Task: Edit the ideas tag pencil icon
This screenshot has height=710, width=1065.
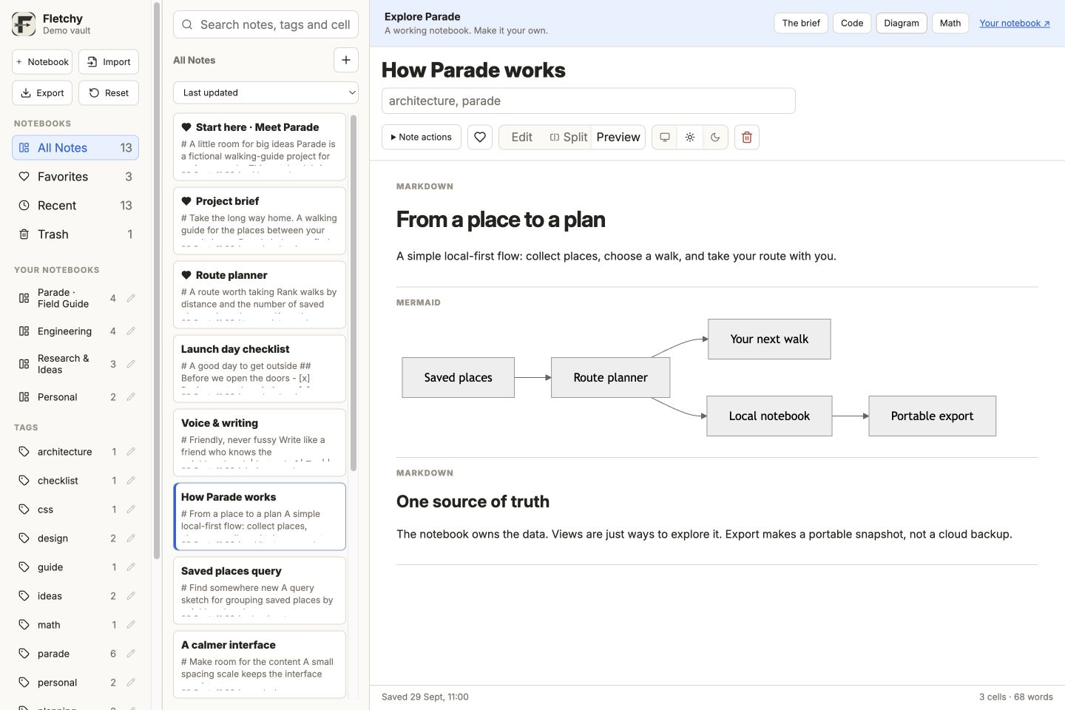Action: click(131, 596)
